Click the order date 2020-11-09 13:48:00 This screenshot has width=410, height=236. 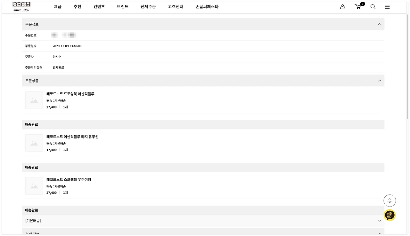(x=67, y=46)
